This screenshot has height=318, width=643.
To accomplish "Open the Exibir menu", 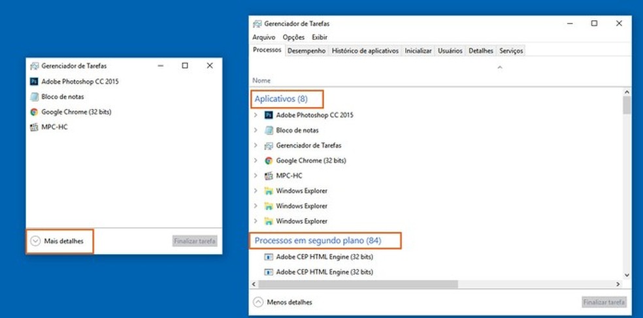I will coord(320,37).
